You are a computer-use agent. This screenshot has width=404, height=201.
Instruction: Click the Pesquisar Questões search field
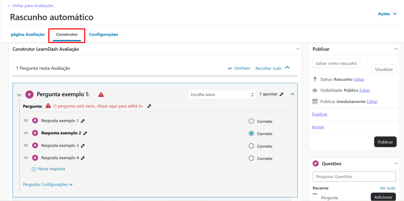point(354,177)
